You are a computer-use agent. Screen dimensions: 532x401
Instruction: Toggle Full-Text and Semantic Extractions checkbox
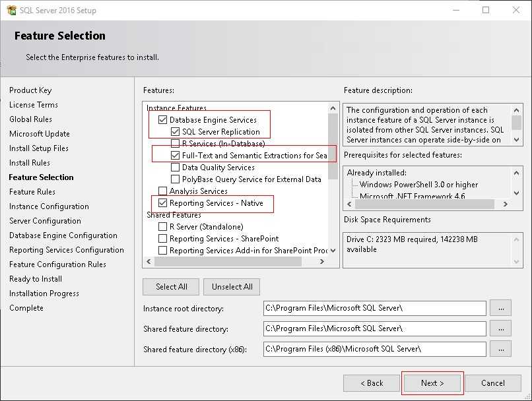[175, 155]
